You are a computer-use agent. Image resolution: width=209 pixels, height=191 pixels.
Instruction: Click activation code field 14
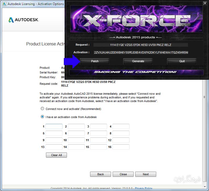tap(76, 147)
